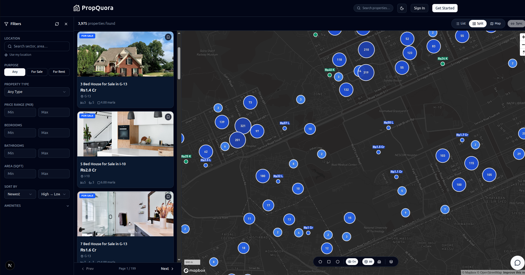This screenshot has height=275, width=525.
Task: Click the PropQuora house logo icon
Action: pos(77,8)
